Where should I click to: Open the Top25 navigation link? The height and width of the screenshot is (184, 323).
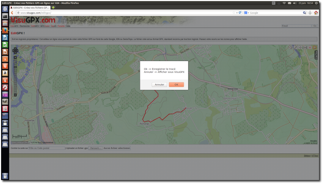click(54, 26)
